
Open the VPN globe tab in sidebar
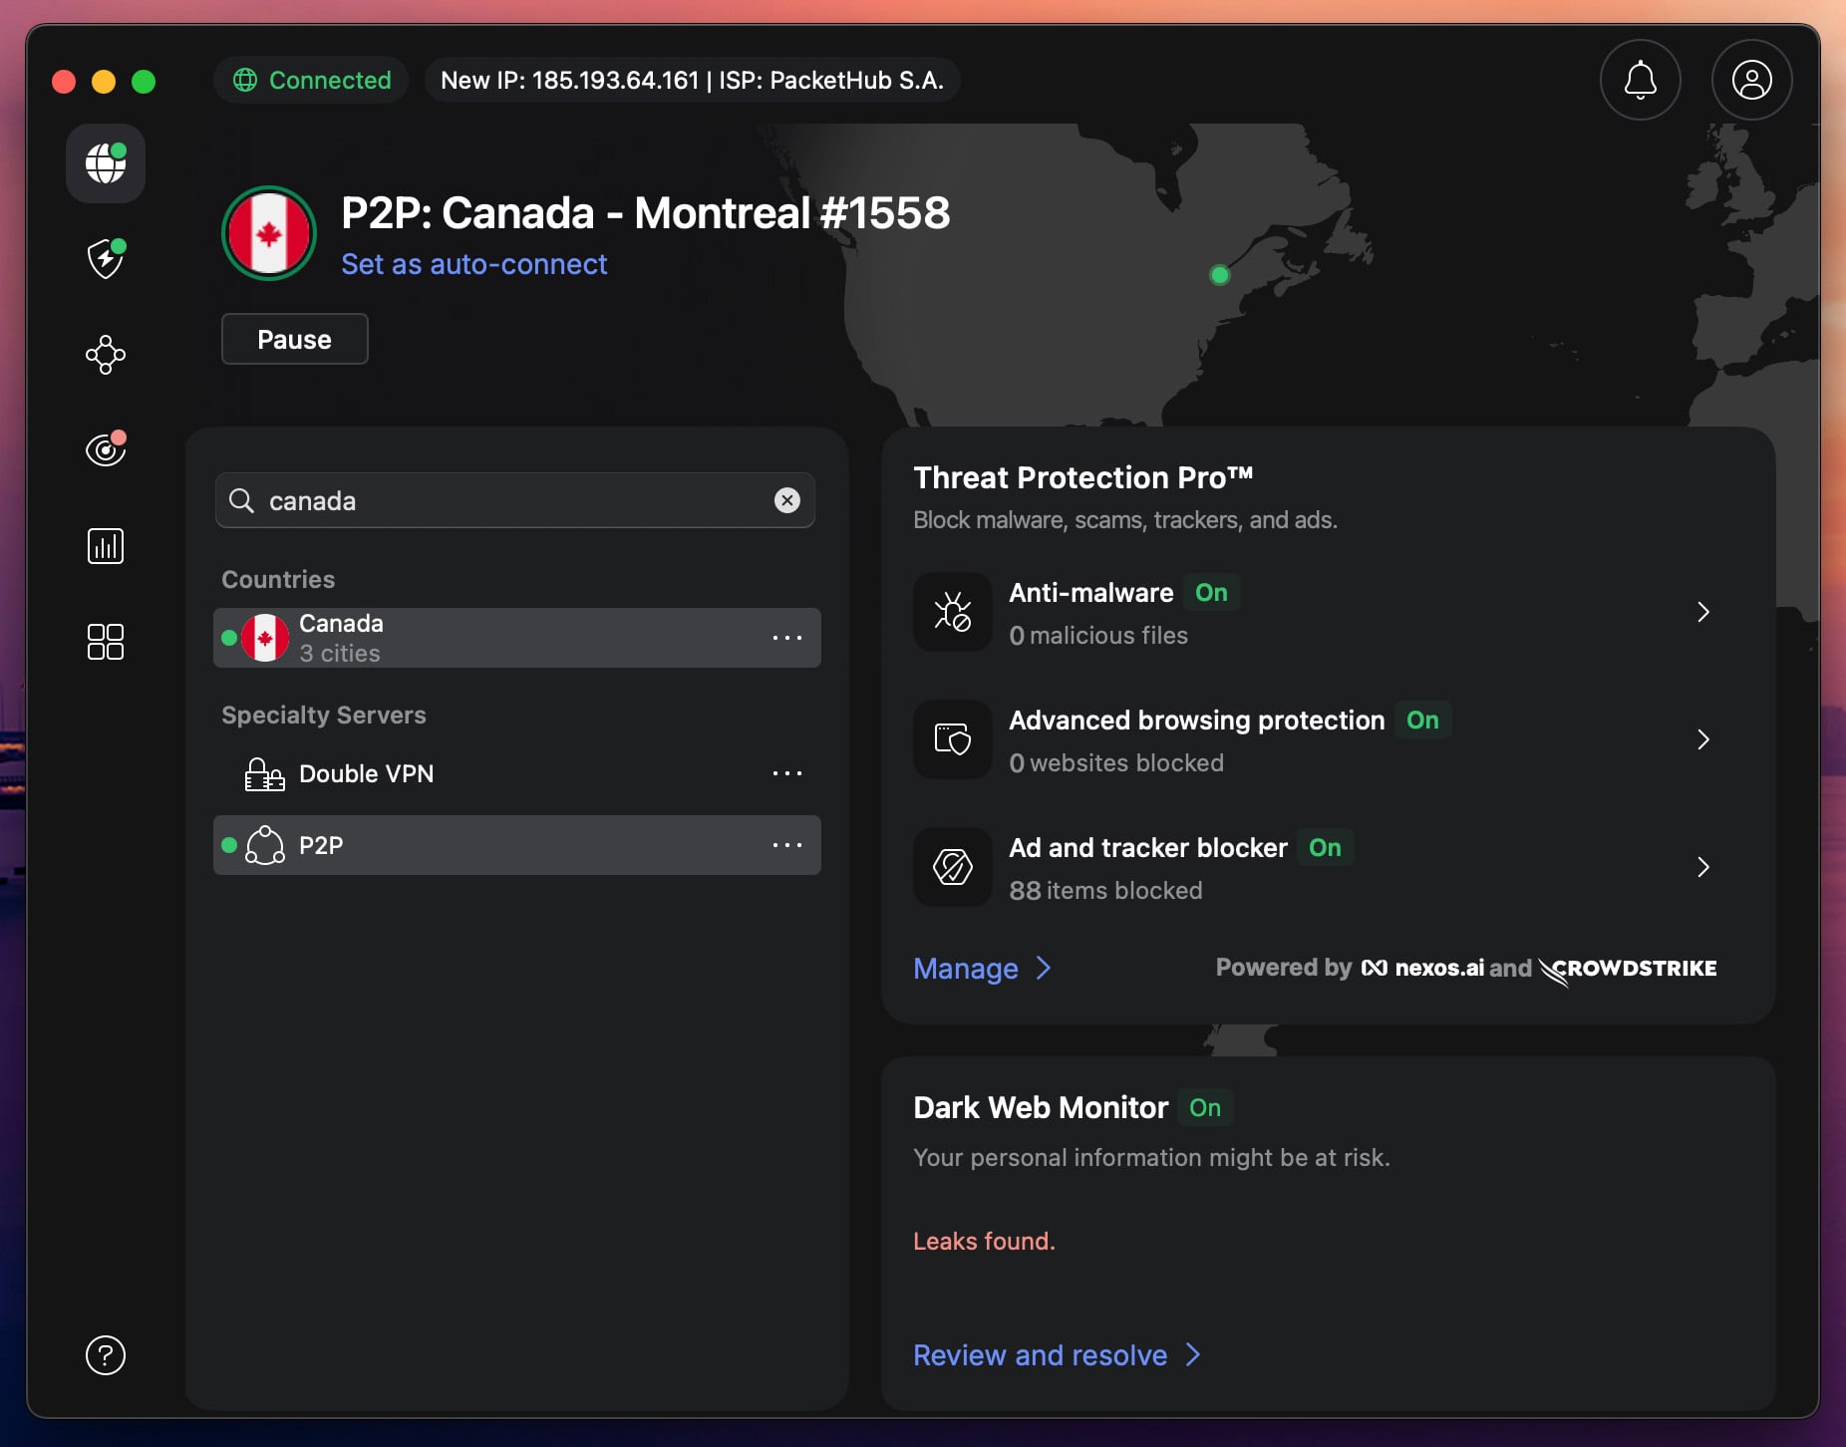[105, 163]
